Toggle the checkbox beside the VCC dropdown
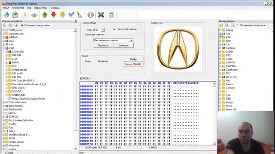The image size is (275, 154). click(114, 29)
